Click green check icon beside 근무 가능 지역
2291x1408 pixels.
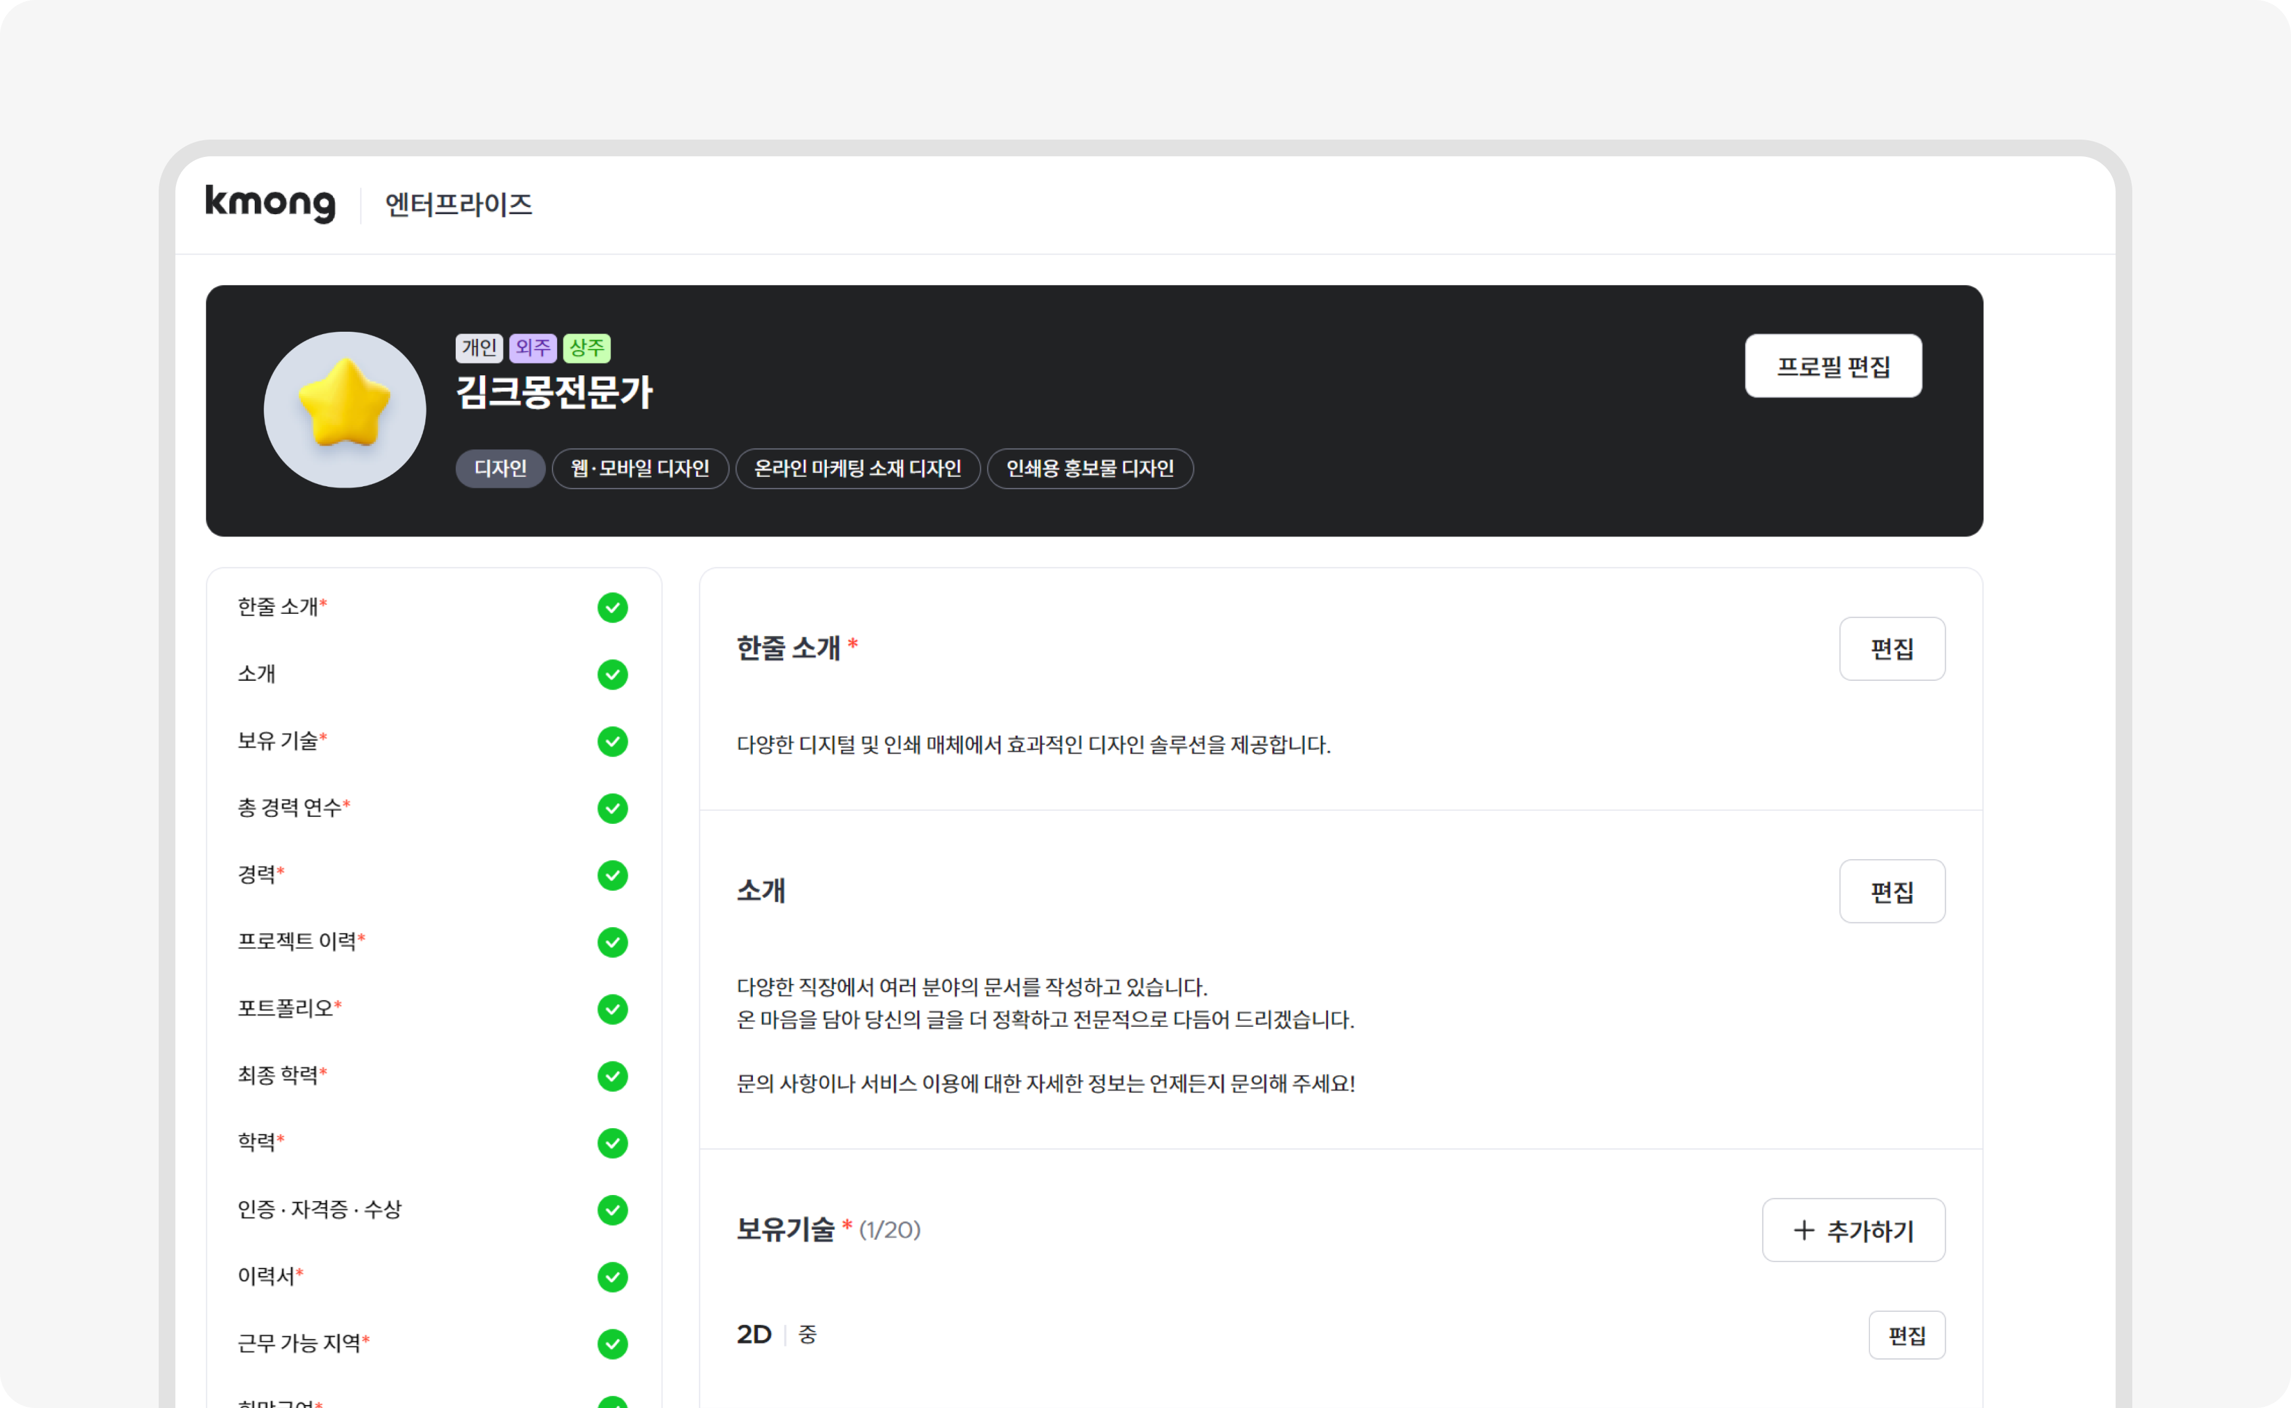(x=613, y=1345)
